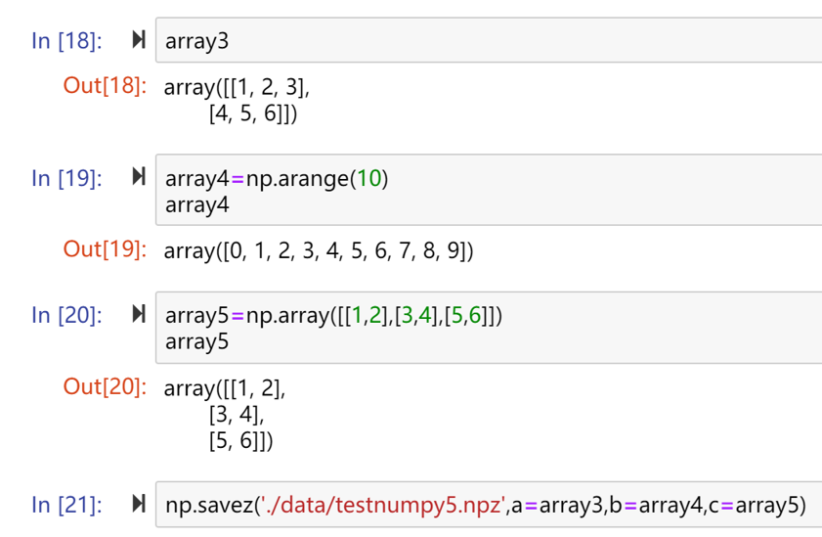Screen dimensions: 822x537
Task: Place cursor on array4=np.arange(10) line
Action: [x=277, y=178]
